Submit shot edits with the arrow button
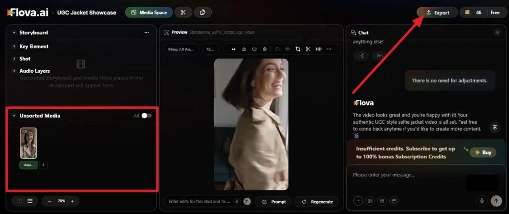Image resolution: width=509 pixels, height=214 pixels. pos(247,202)
